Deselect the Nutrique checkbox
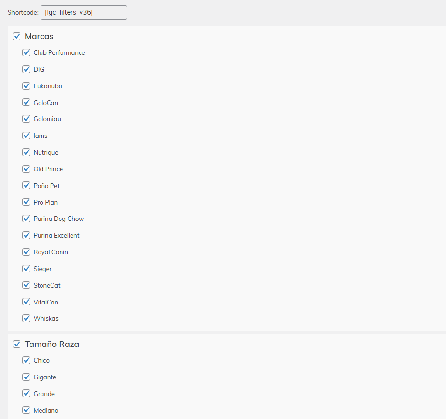This screenshot has width=446, height=419. 26,152
